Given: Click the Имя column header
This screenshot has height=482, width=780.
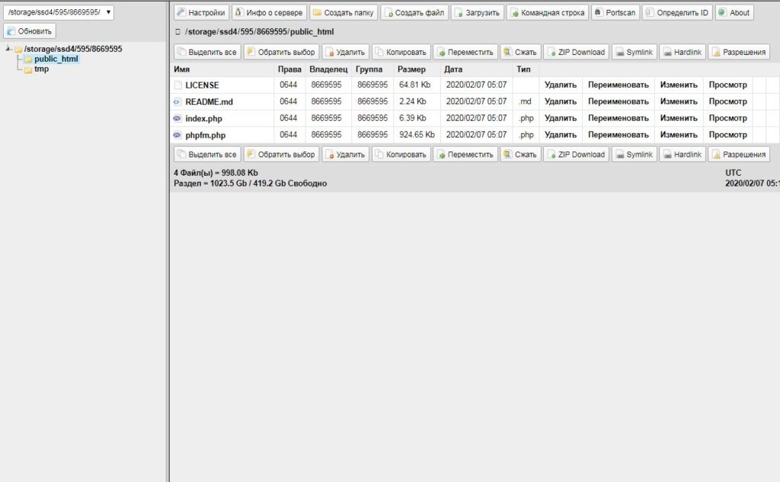Looking at the screenshot, I should pos(181,69).
